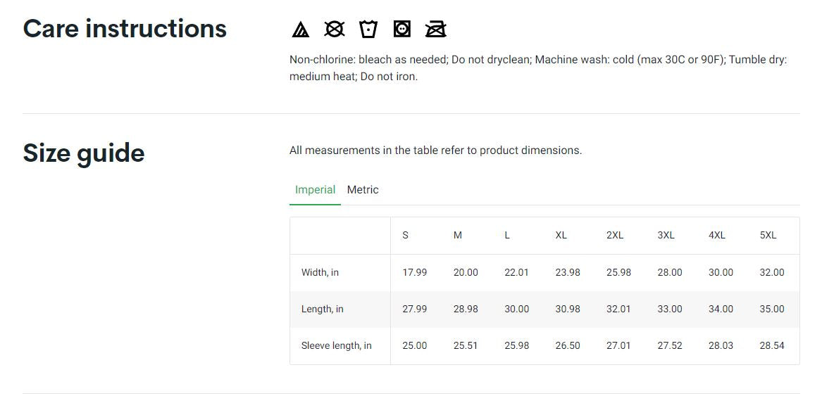Image resolution: width=822 pixels, height=415 pixels.
Task: Click the S size column header
Action: click(405, 236)
